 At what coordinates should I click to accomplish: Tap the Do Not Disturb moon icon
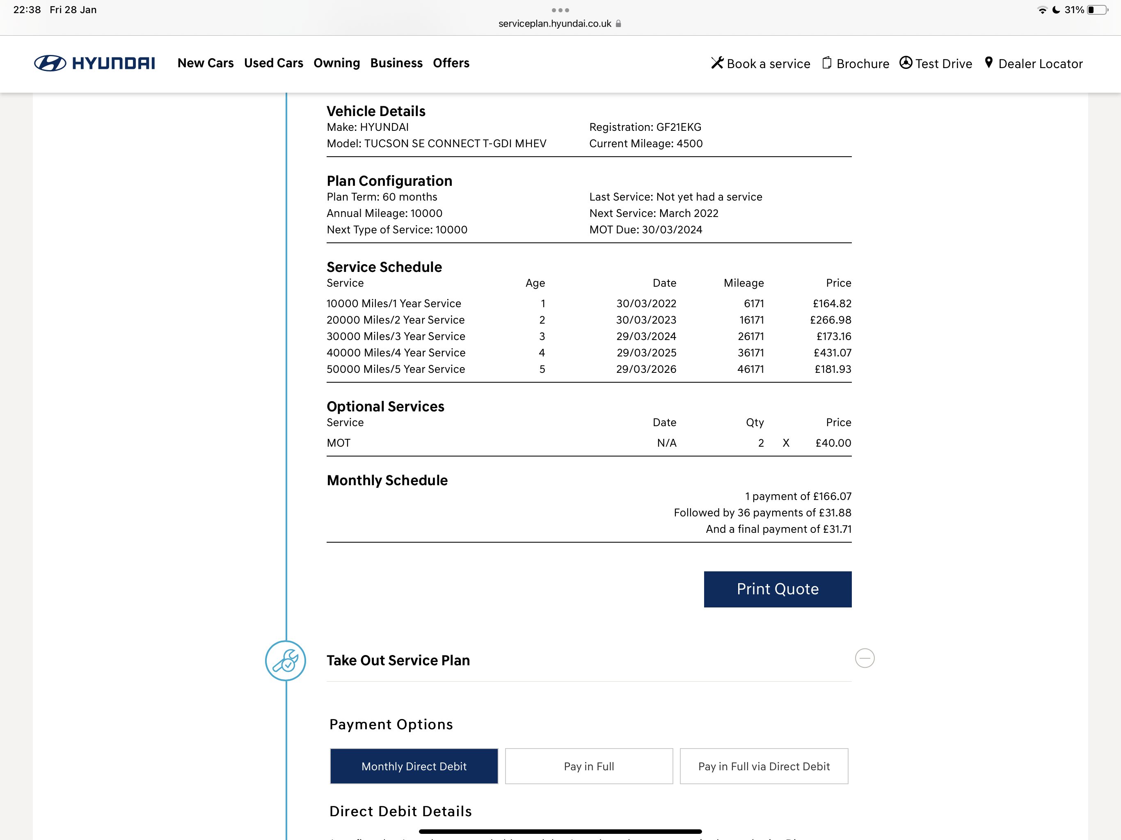point(1056,10)
